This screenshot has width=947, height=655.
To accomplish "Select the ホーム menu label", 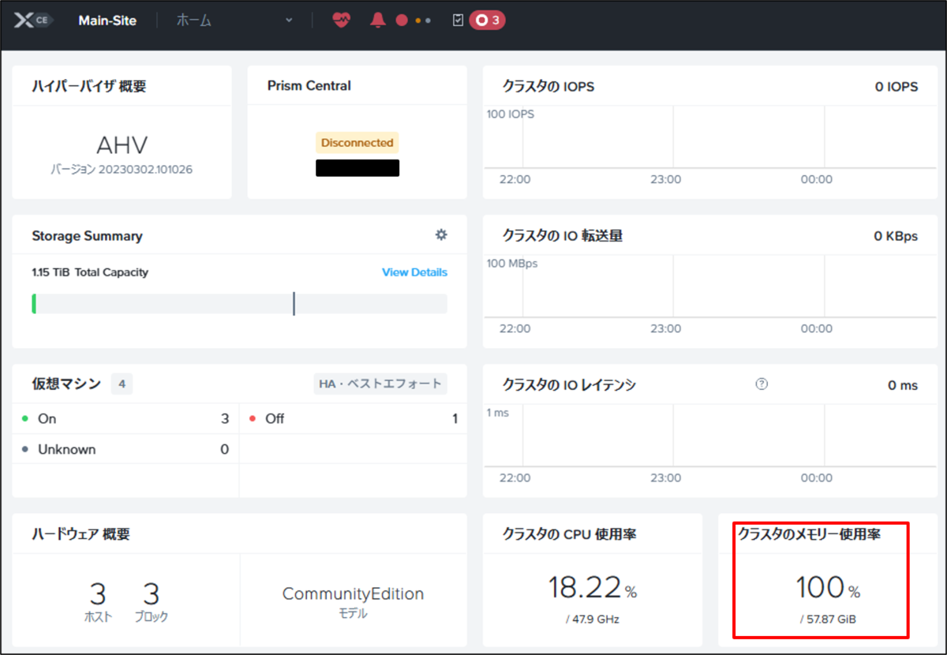I will (x=193, y=21).
